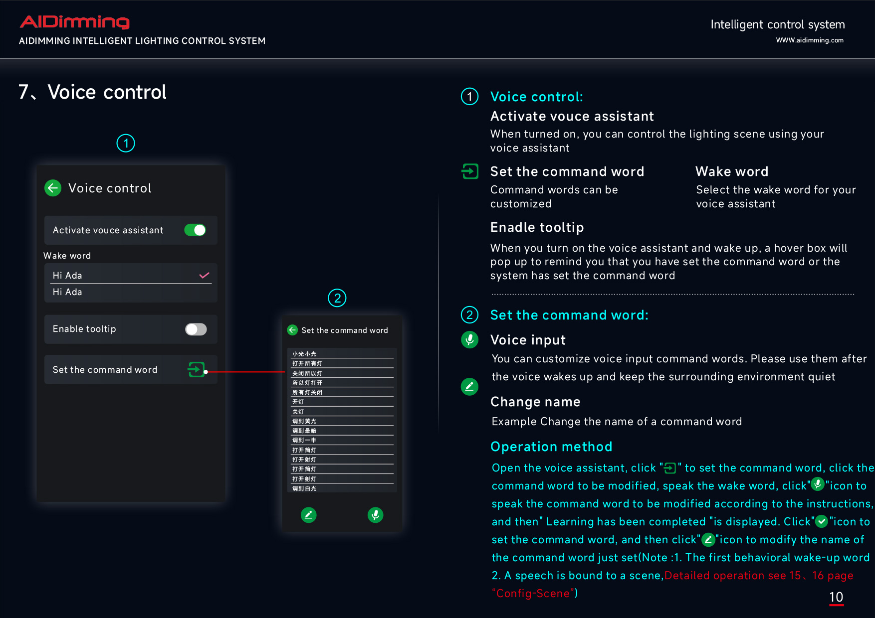The height and width of the screenshot is (618, 875).
Task: Turn off Activate vouce assistant switch
Action: 195,230
